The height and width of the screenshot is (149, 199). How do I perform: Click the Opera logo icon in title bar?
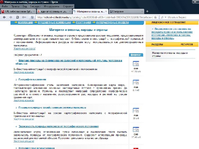pos(2,2)
